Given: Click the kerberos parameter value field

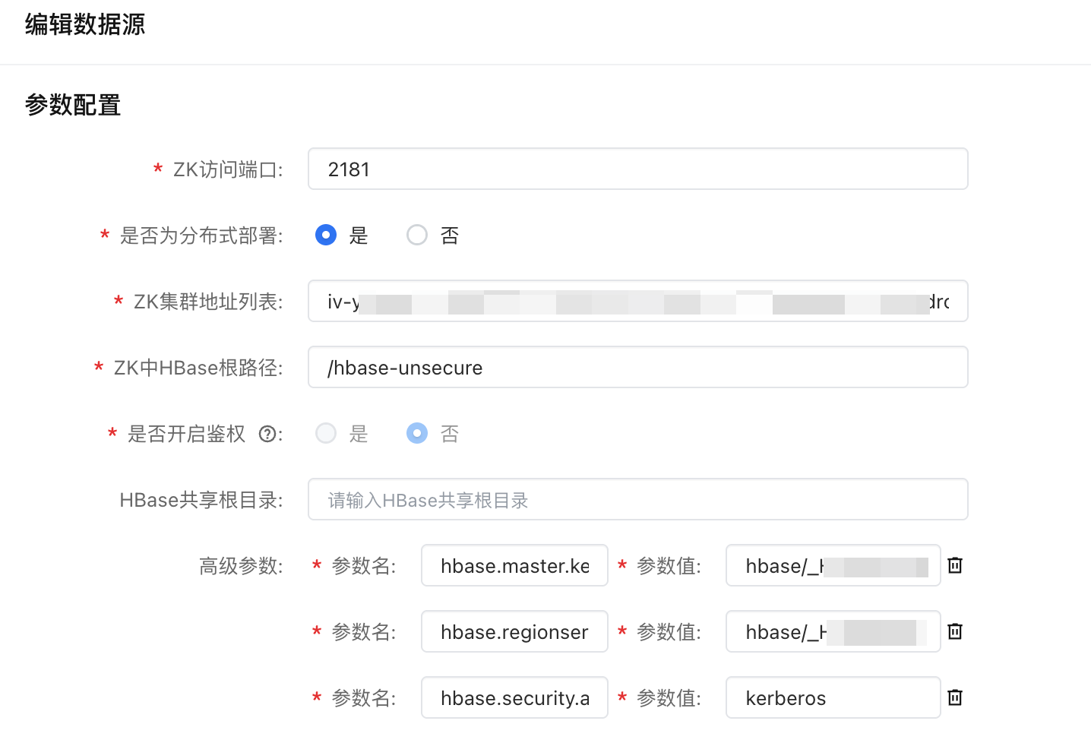Looking at the screenshot, I should click(x=833, y=697).
